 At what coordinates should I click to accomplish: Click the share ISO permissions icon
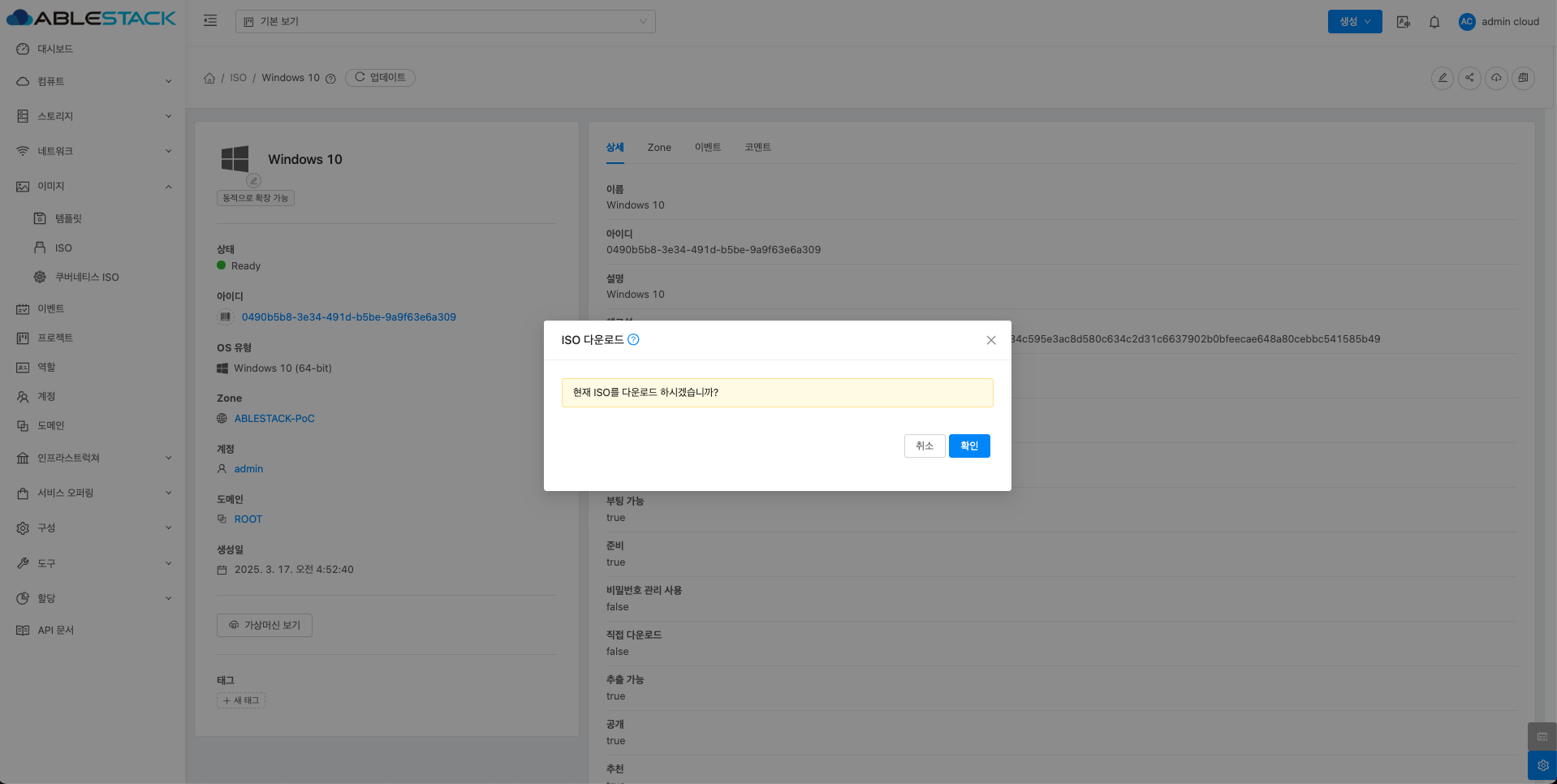pyautogui.click(x=1469, y=78)
